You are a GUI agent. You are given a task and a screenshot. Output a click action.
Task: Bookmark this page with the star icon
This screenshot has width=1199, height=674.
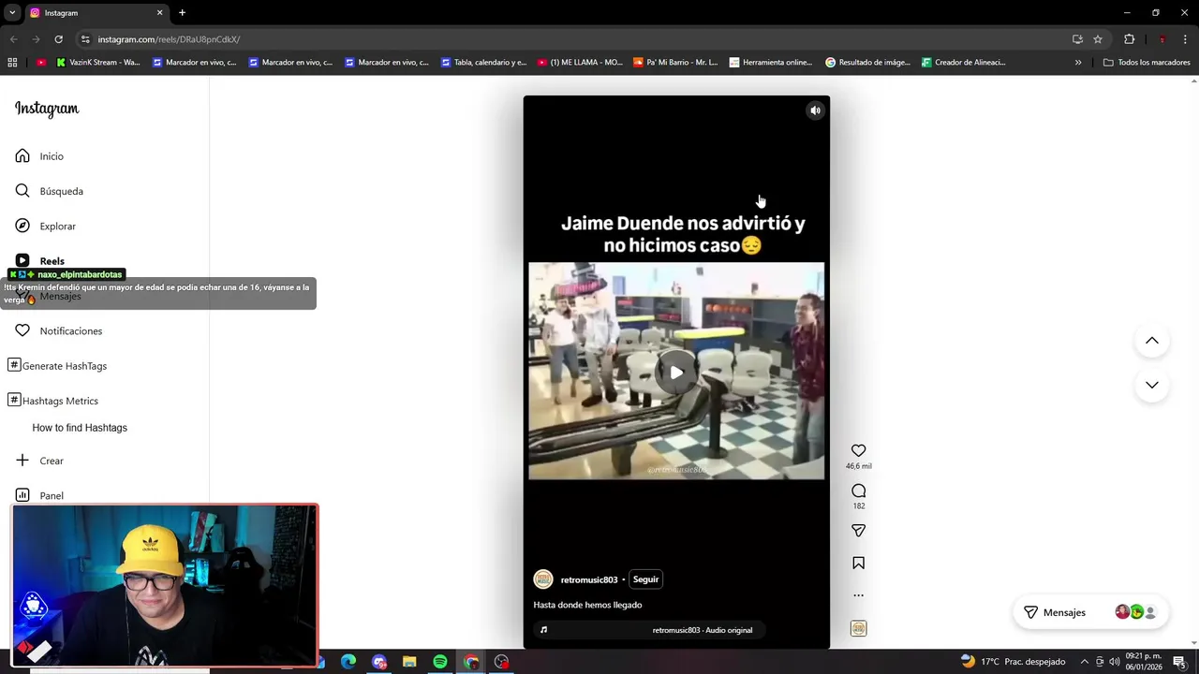(x=1098, y=39)
